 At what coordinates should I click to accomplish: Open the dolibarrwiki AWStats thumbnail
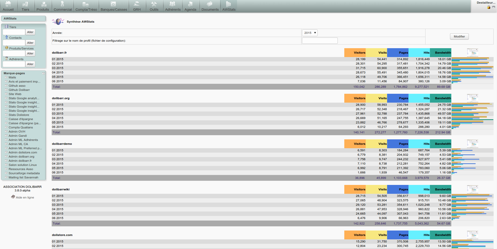pos(472,189)
